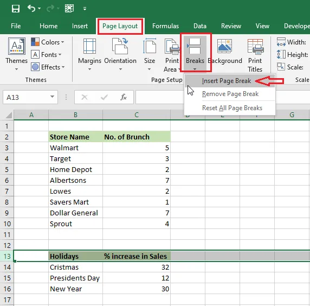Click the % increase in Sales cell
This screenshot has height=306, width=310.
click(x=137, y=256)
